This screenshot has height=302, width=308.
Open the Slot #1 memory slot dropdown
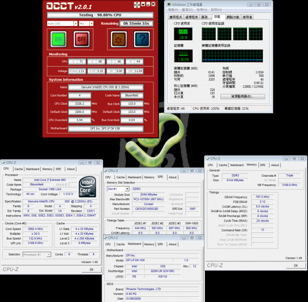127,189
